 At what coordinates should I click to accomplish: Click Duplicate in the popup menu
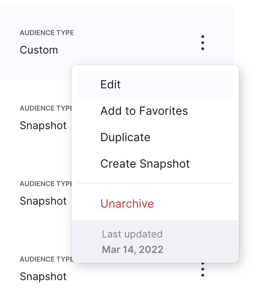[155, 137]
